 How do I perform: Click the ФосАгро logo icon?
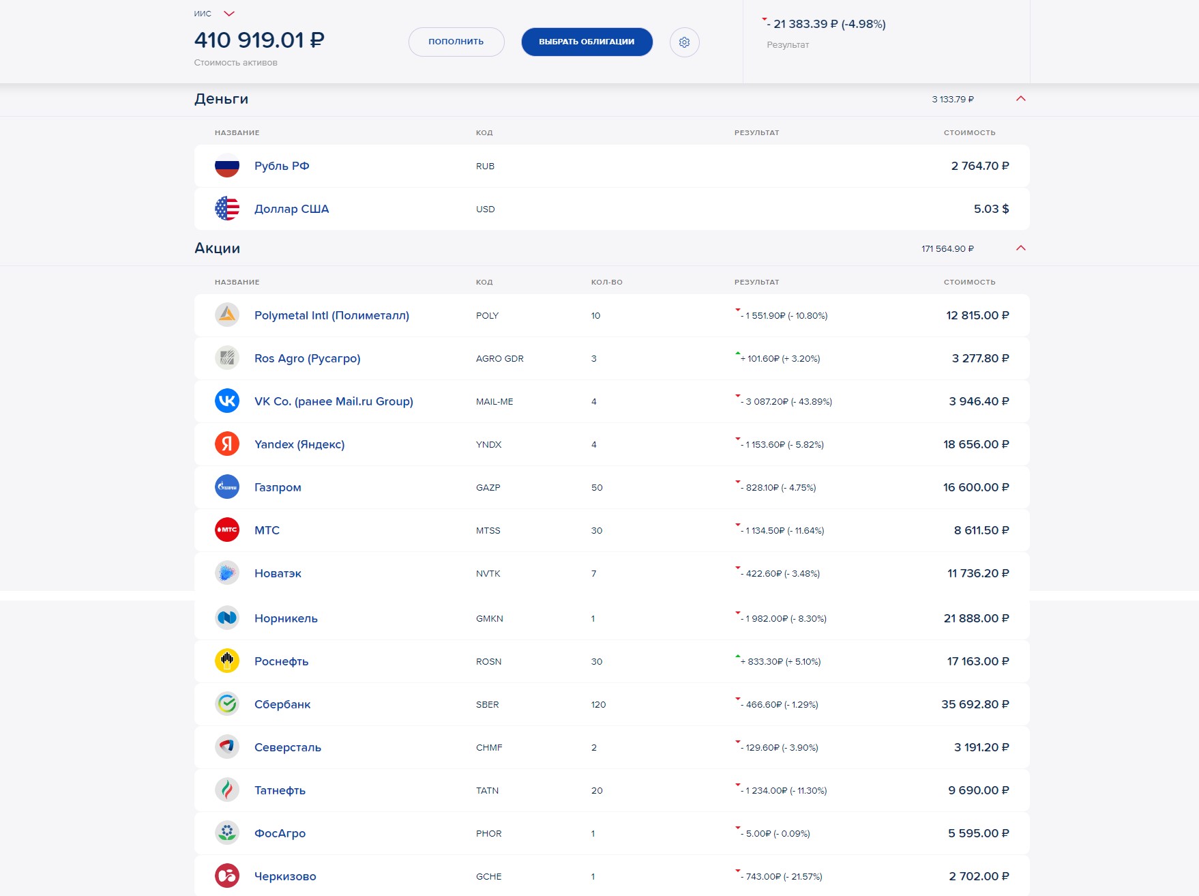(227, 833)
